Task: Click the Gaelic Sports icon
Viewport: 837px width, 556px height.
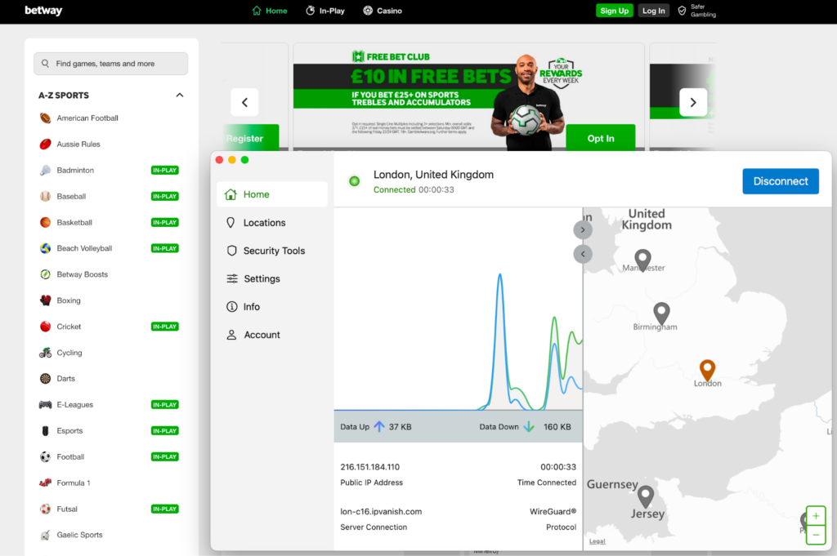Action: coord(46,535)
